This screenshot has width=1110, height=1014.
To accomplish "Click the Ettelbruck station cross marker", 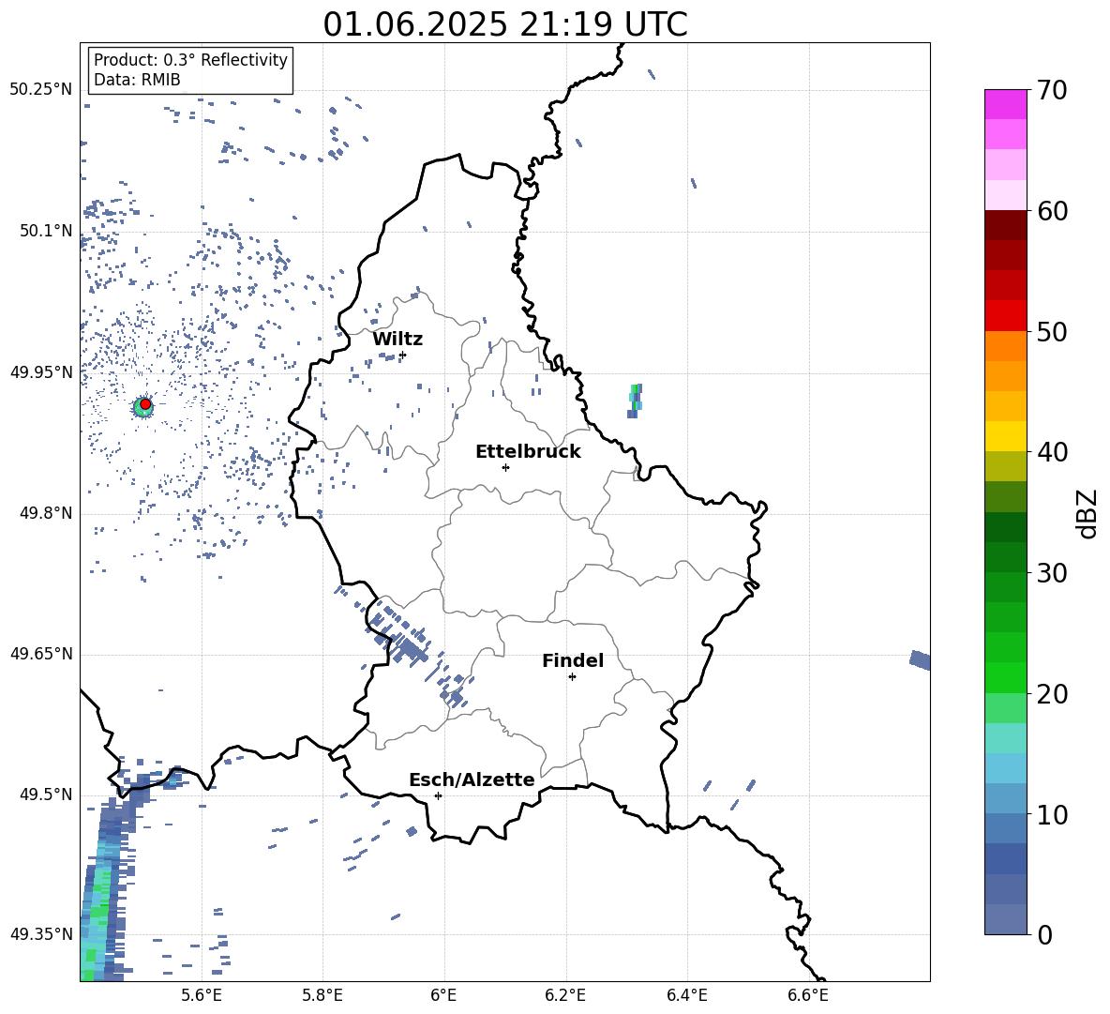I will [x=505, y=467].
